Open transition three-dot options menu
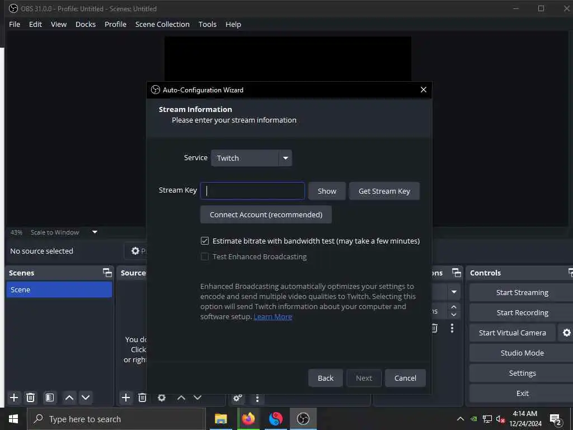This screenshot has width=573, height=430. click(452, 328)
